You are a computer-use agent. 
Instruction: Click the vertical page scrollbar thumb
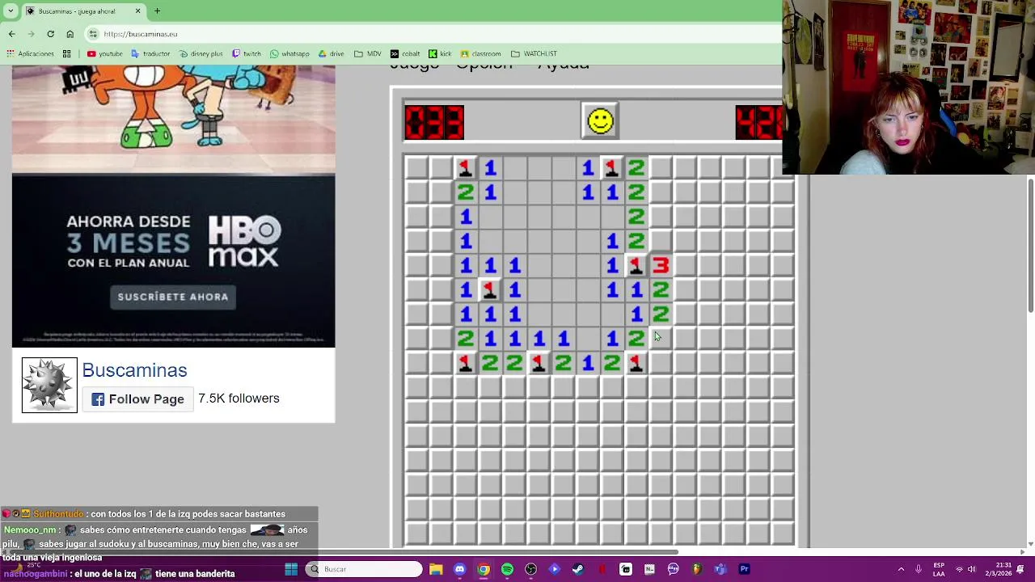click(1030, 246)
